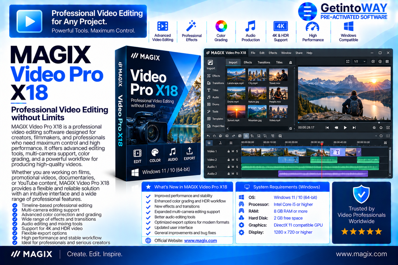398x265 pixels.
Task: Open Tools in the left sidebar
Action: pyautogui.click(x=213, y=111)
